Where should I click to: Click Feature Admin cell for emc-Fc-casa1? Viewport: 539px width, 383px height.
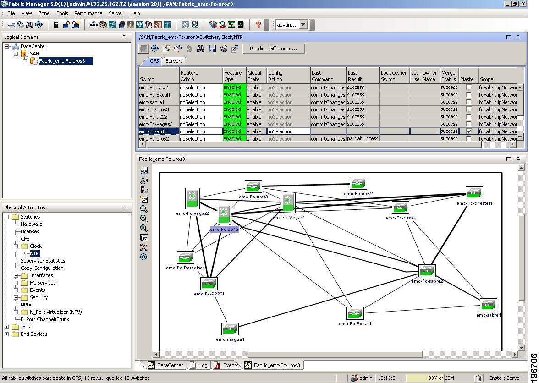(201, 87)
